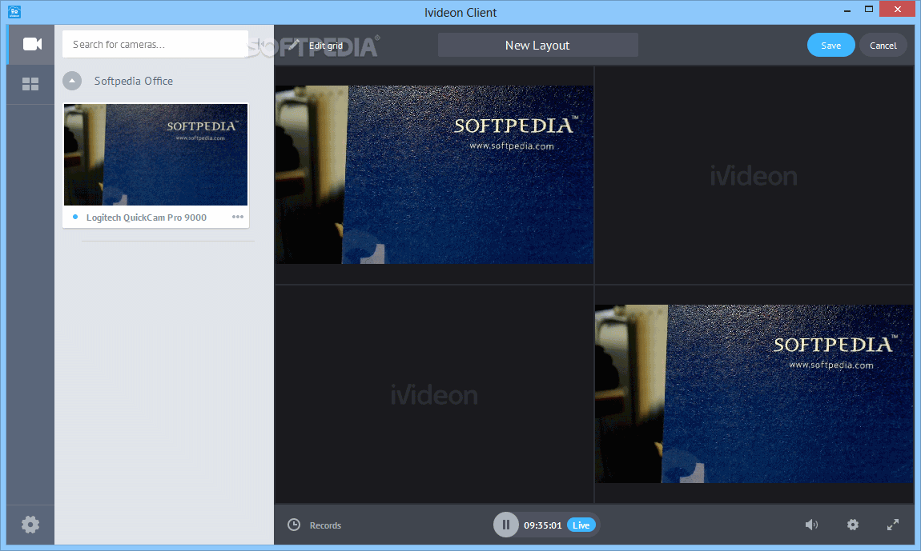This screenshot has width=921, height=551.
Task: Toggle the Live mode badge
Action: [581, 525]
